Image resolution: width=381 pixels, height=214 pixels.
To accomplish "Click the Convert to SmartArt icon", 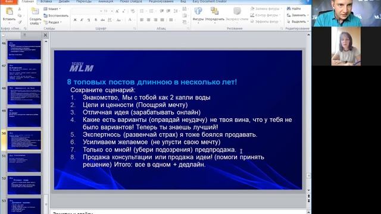I will coord(185,22).
